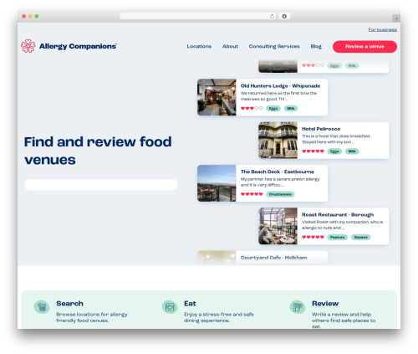Screen dimensions: 418x354
Task: Open The Beach Deck - Eastbourne review
Action: (x=263, y=183)
